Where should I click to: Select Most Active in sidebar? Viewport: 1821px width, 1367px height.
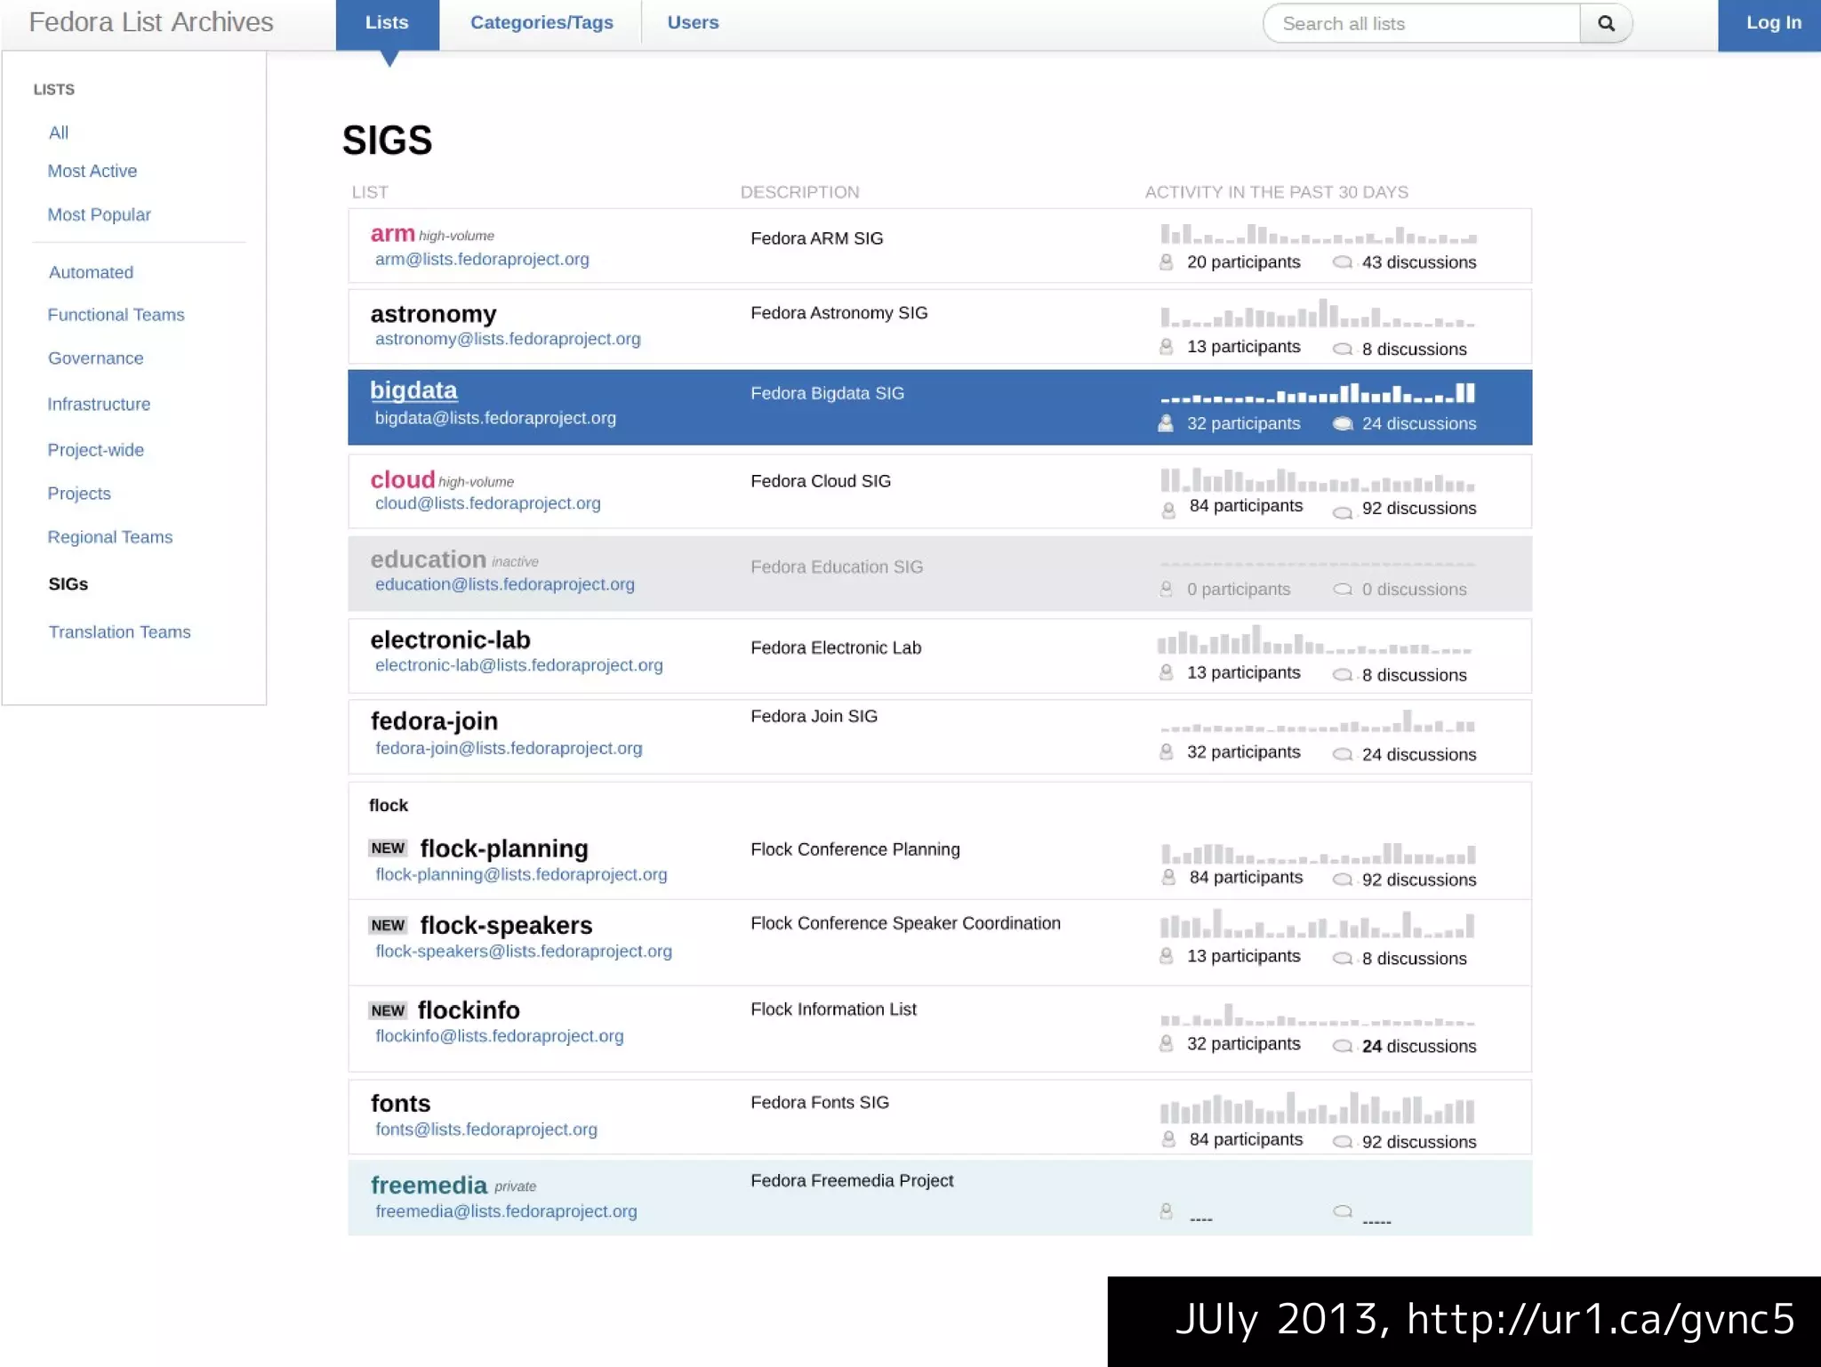coord(92,171)
